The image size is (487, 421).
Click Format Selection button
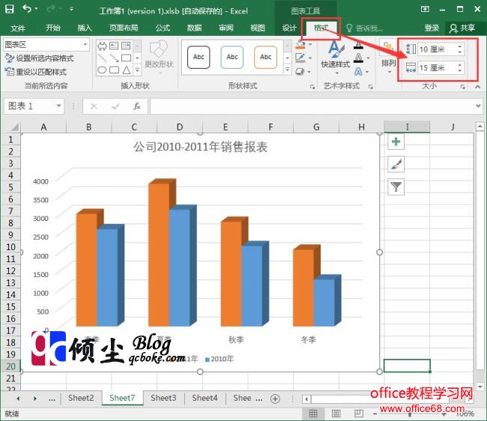click(44, 58)
